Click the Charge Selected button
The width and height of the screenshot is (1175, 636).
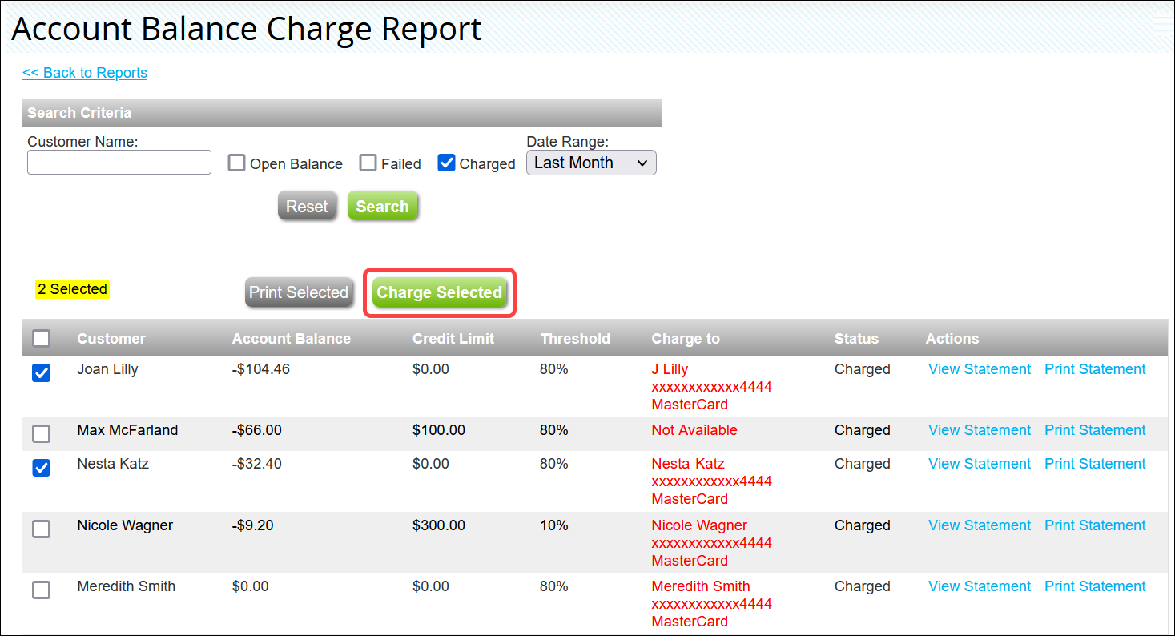coord(439,293)
